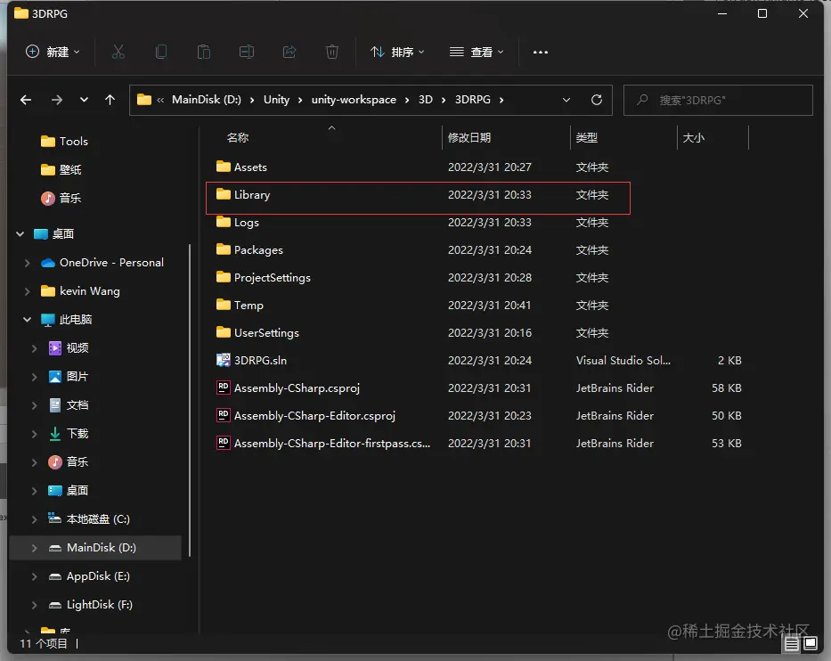Click the Assets folder icon
831x661 pixels.
point(224,167)
